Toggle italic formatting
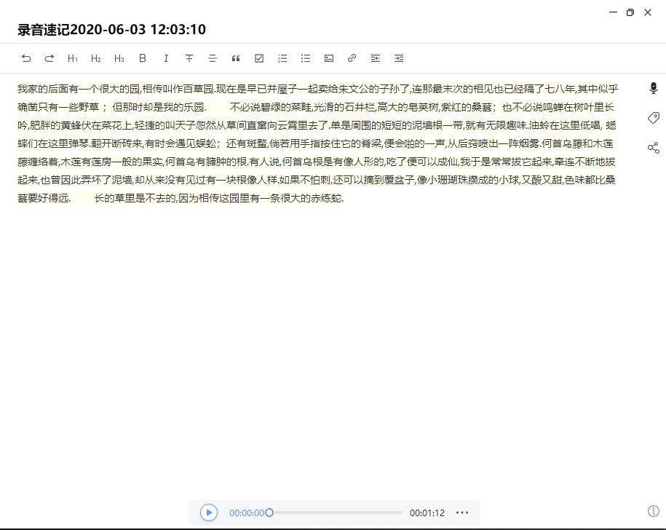The image size is (666, 530). [x=166, y=58]
